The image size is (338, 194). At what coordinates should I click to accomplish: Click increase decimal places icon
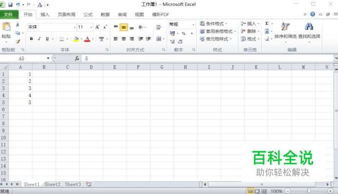172,41
